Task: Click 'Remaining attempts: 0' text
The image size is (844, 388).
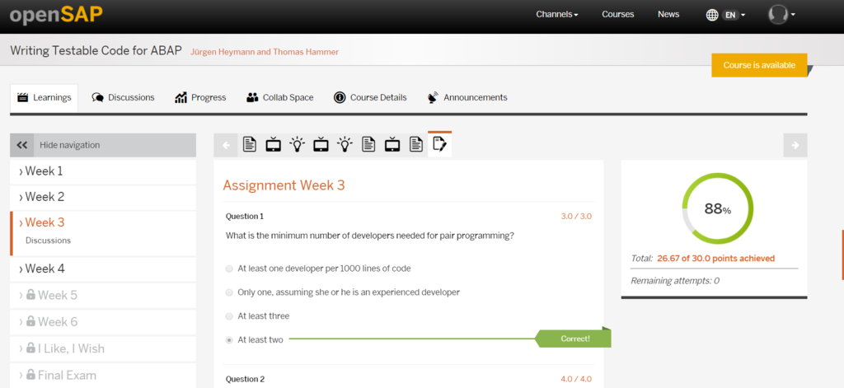Action: tap(675, 280)
